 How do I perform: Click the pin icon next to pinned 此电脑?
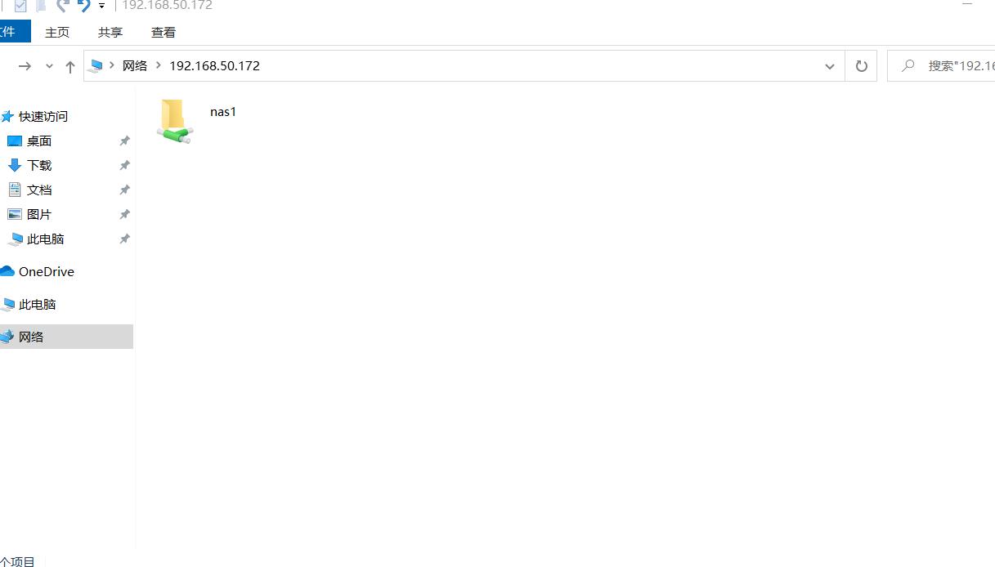coord(124,239)
